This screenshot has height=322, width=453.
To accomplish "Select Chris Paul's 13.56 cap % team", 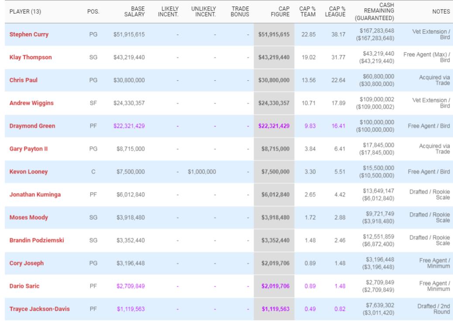I will point(309,80).
